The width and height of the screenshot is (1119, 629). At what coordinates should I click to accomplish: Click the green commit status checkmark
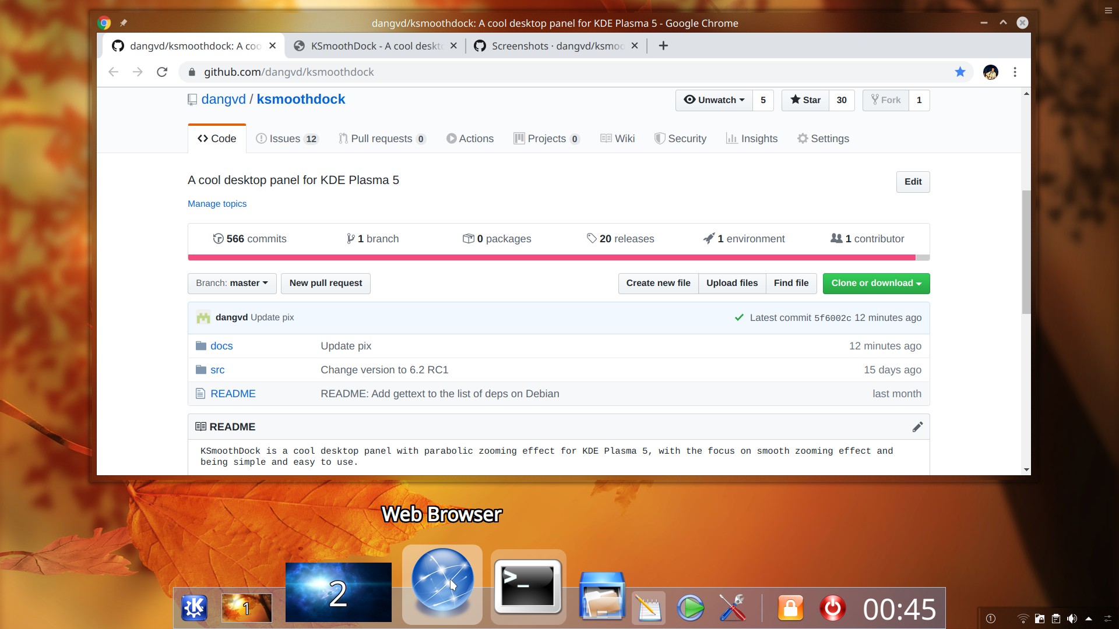tap(739, 317)
